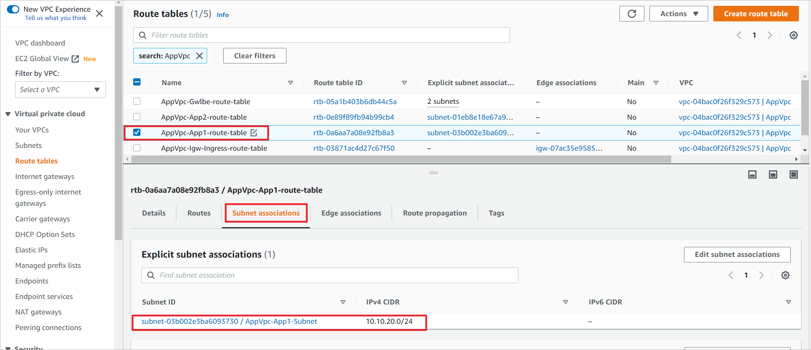Open Internet gateways in the sidebar

click(45, 177)
